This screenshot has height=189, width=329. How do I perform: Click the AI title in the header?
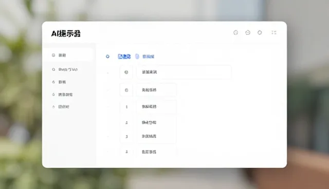(x=66, y=33)
